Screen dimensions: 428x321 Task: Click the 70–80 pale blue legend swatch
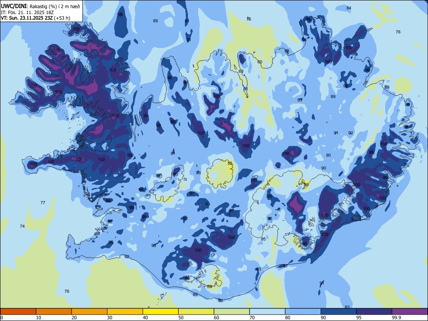coord(267,312)
